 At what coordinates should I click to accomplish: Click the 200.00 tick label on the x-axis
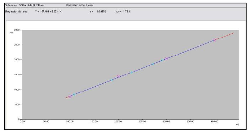pyautogui.click(x=118, y=121)
